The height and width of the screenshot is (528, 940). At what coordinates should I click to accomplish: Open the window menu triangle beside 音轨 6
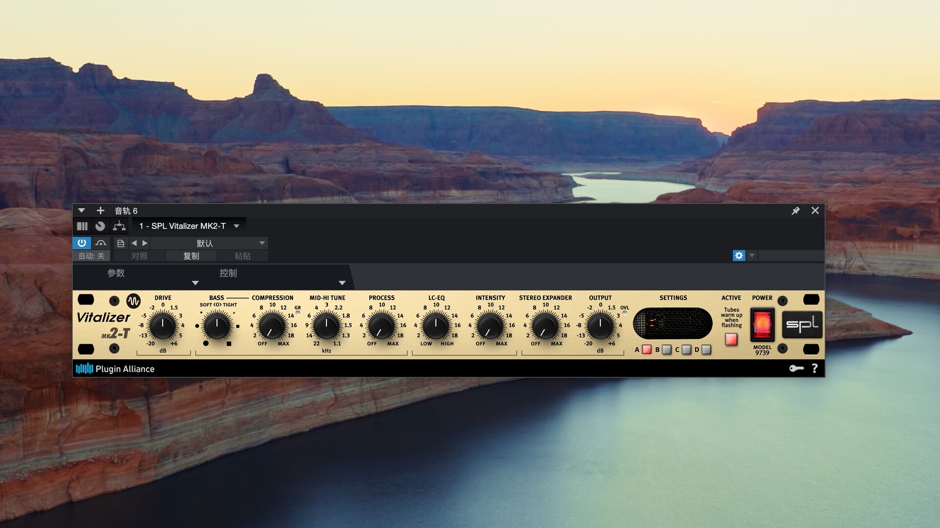pyautogui.click(x=82, y=211)
